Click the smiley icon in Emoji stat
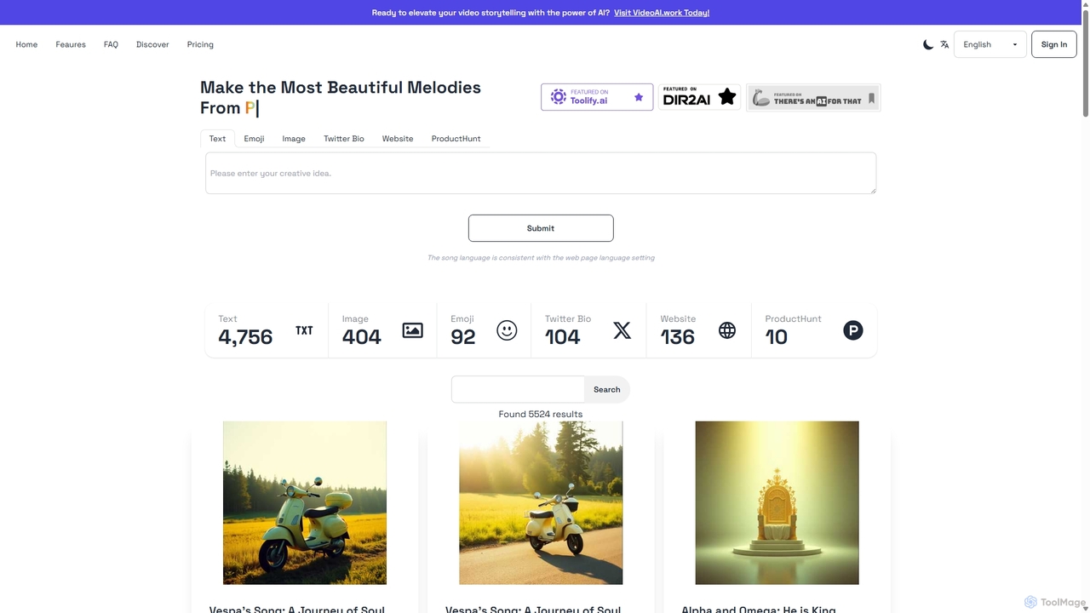Image resolution: width=1090 pixels, height=613 pixels. pos(507,330)
